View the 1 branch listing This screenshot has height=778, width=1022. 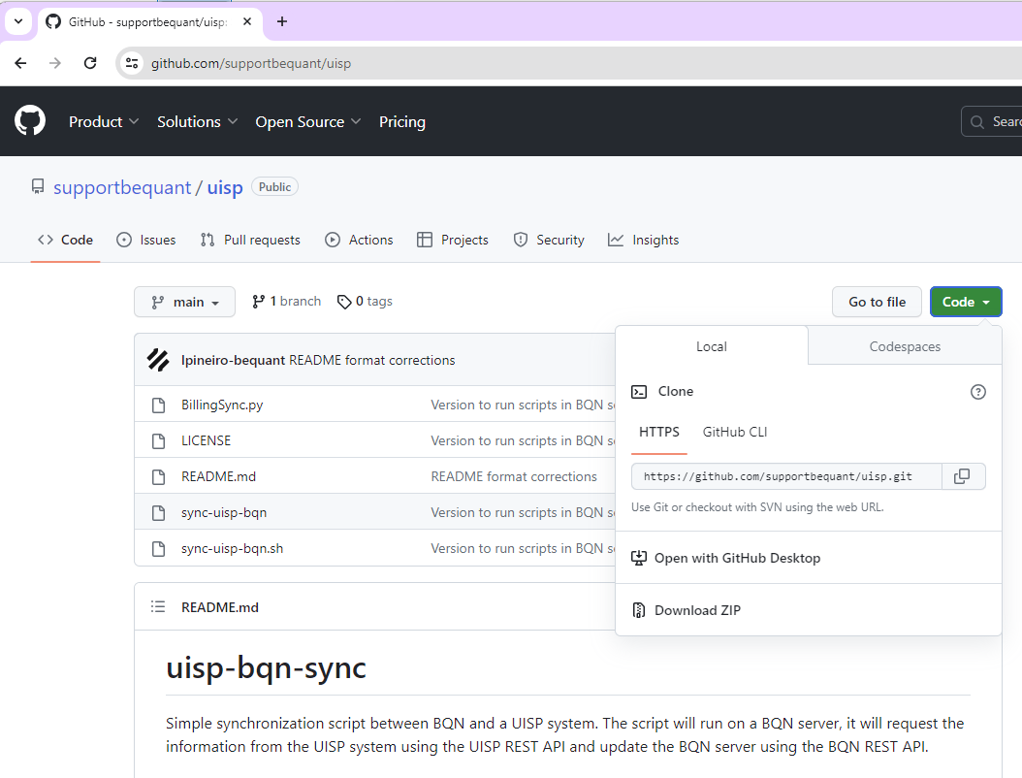click(x=286, y=301)
